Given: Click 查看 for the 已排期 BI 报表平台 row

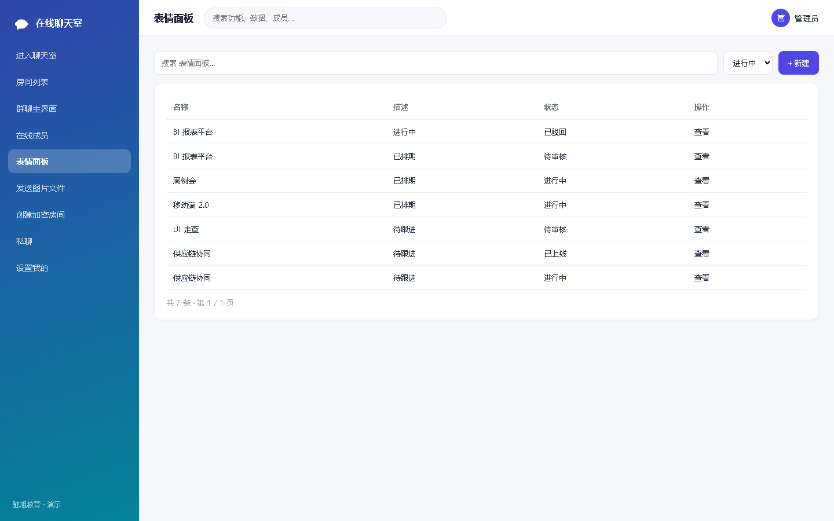Looking at the screenshot, I should coord(702,156).
